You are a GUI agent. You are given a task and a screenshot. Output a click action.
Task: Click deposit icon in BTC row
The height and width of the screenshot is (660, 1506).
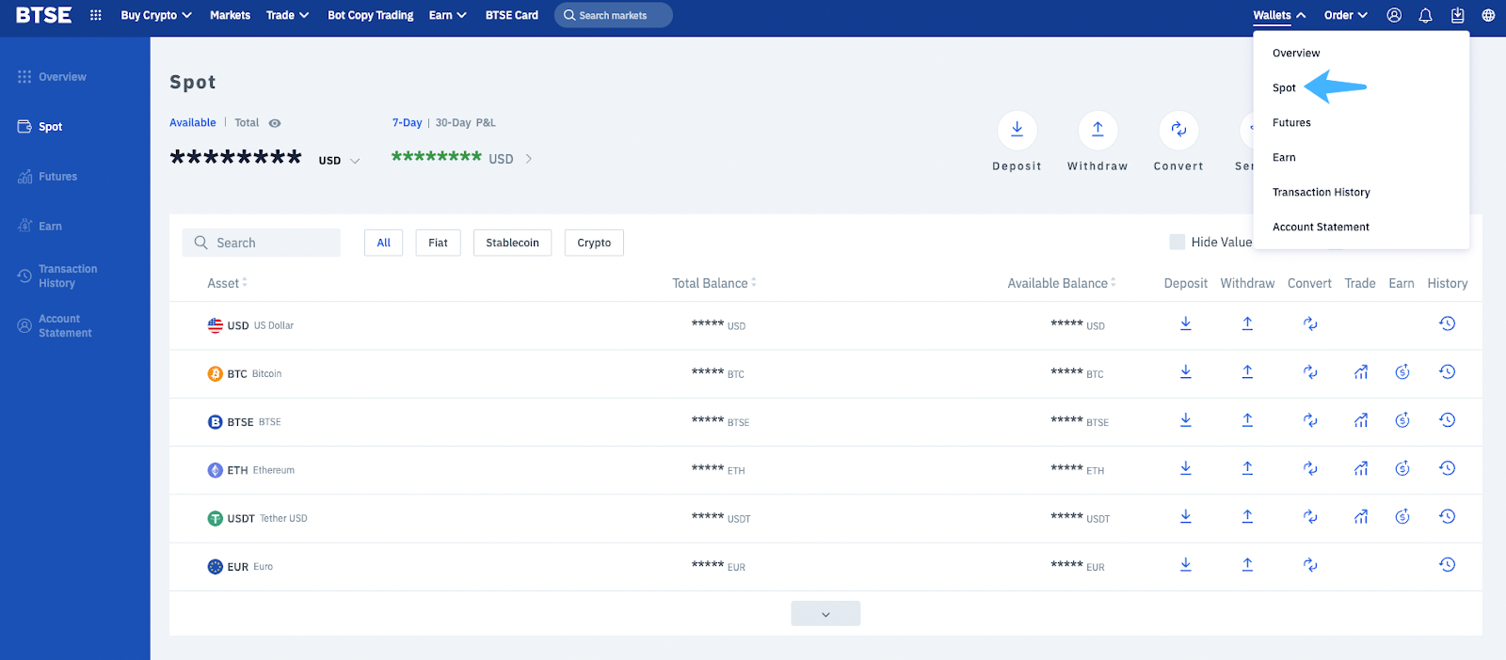tap(1186, 371)
